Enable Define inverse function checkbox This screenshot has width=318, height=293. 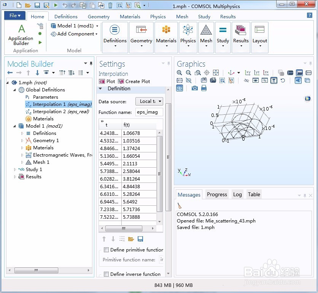coord(106,274)
